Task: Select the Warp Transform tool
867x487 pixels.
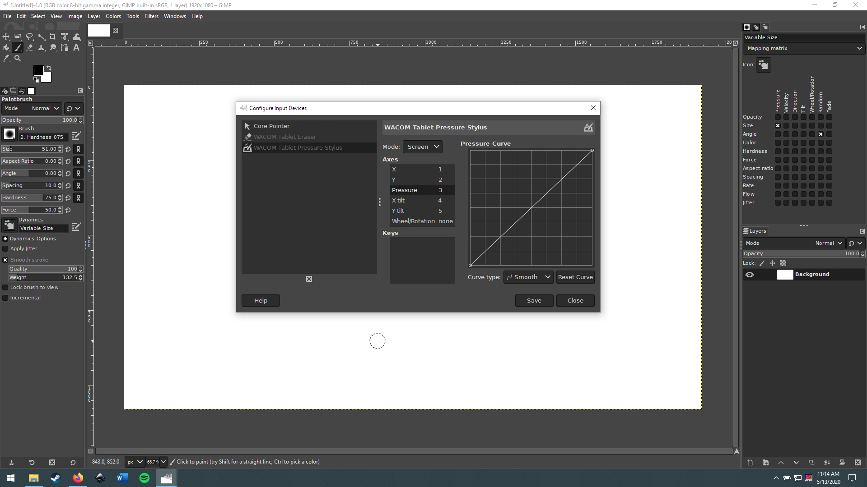Action: pyautogui.click(x=76, y=37)
